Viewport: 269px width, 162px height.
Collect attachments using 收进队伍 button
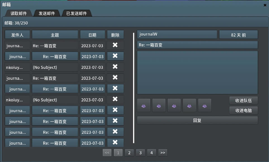(x=243, y=100)
